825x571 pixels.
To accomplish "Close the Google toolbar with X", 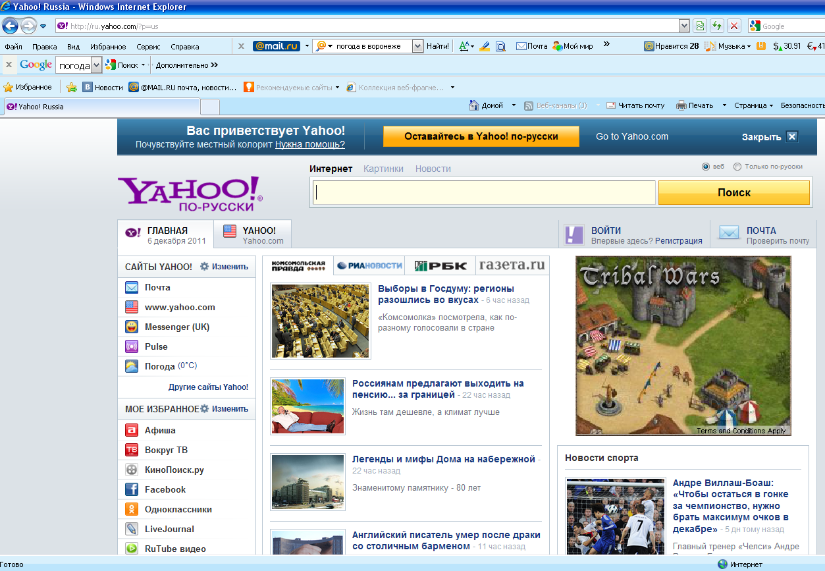I will pyautogui.click(x=9, y=65).
